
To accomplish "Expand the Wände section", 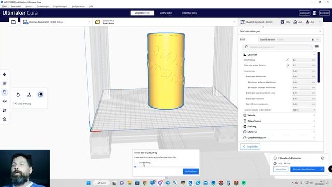I will [280, 115].
